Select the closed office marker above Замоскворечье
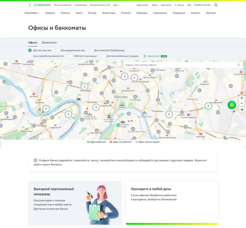 tap(133, 129)
